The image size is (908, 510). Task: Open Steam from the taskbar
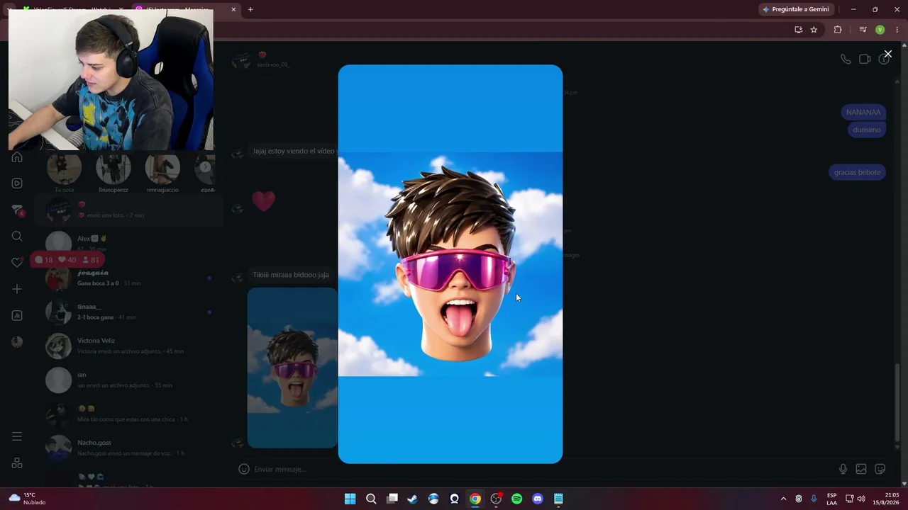(413, 499)
